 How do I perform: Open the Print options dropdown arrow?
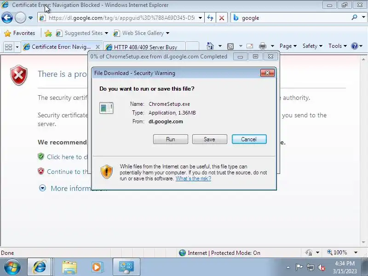tap(272, 46)
